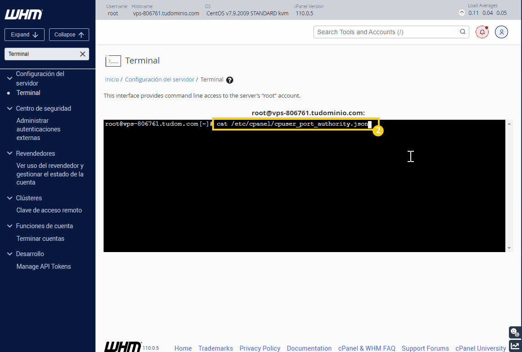The height and width of the screenshot is (352, 522).
Task: Open Home footer link
Action: [183, 348]
